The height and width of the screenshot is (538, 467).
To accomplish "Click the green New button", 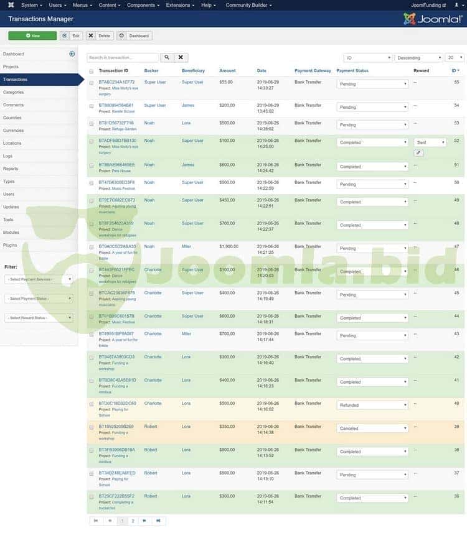I will pos(32,35).
